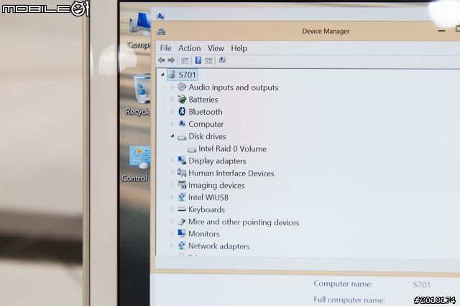Open the File menu
The height and width of the screenshot is (306, 460).
click(x=165, y=48)
